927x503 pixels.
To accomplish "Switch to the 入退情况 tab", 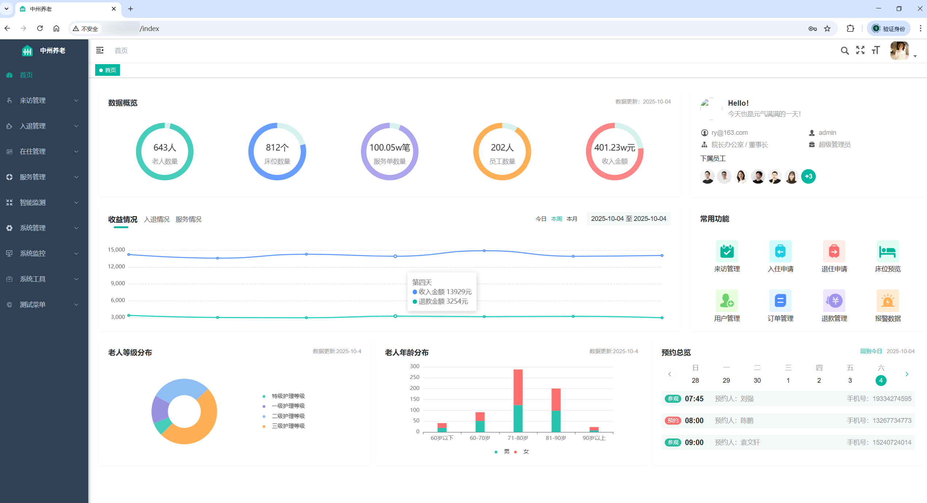I will (156, 219).
